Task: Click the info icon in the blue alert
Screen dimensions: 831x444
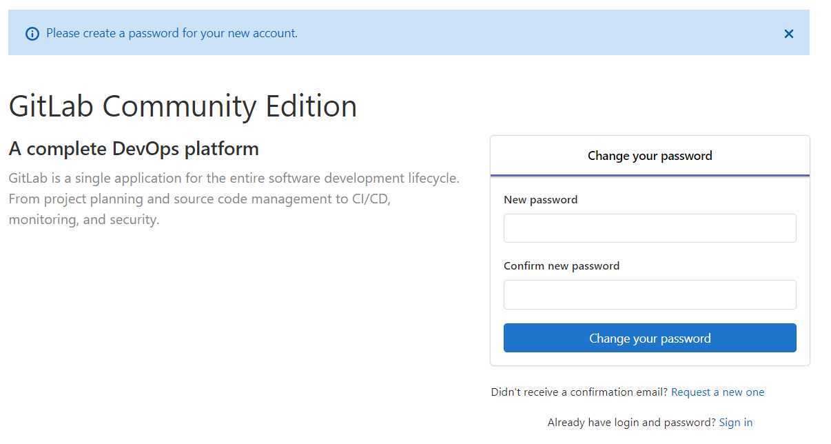Action: [32, 34]
